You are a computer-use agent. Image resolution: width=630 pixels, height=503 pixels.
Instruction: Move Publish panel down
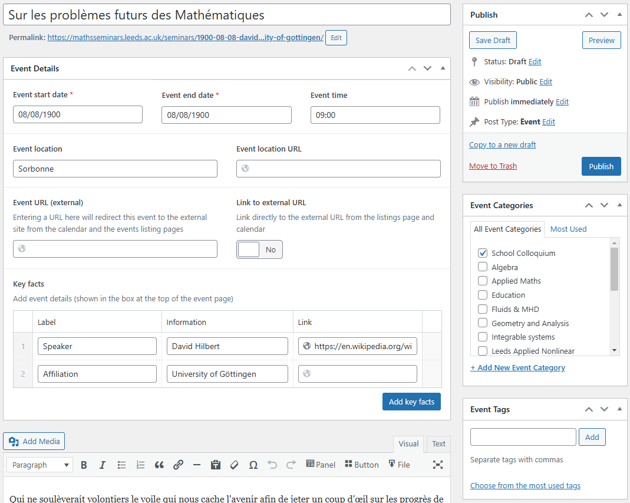click(x=604, y=15)
